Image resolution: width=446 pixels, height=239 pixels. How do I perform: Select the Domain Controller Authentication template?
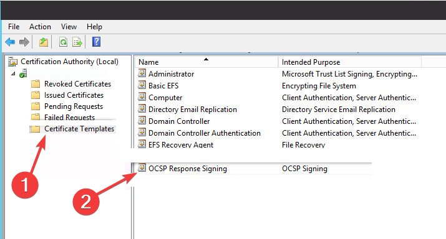(x=204, y=133)
